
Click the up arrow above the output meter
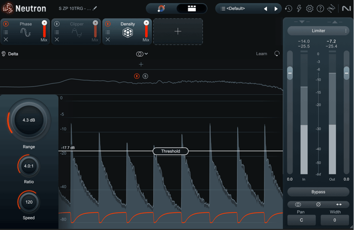click(x=335, y=22)
